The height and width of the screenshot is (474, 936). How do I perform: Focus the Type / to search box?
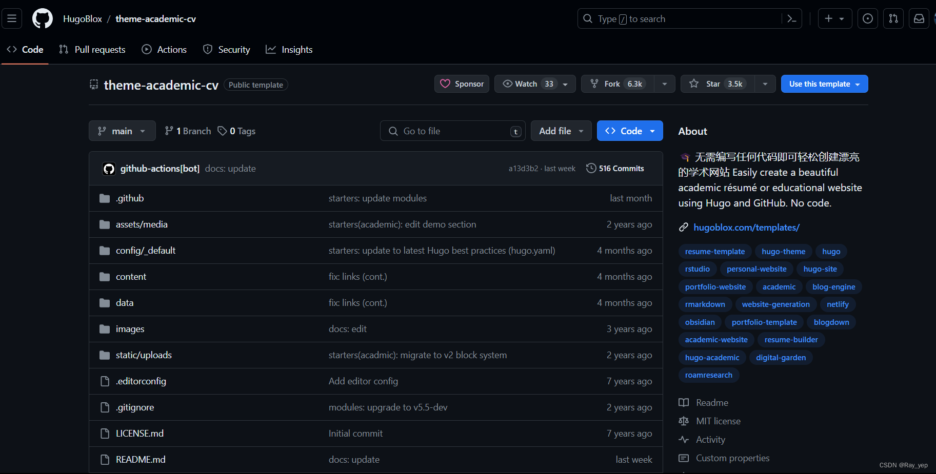(x=689, y=19)
